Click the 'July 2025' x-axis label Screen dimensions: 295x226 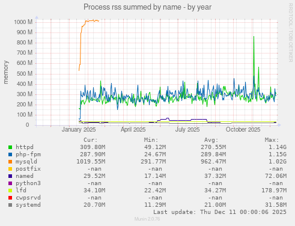pos(187,130)
